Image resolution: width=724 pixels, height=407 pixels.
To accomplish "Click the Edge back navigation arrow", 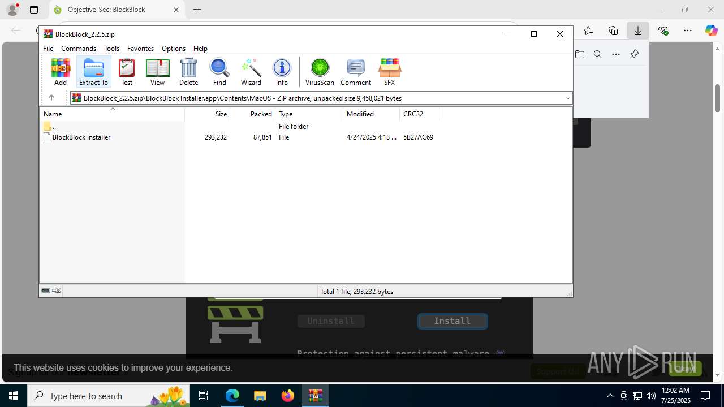I will tap(16, 31).
